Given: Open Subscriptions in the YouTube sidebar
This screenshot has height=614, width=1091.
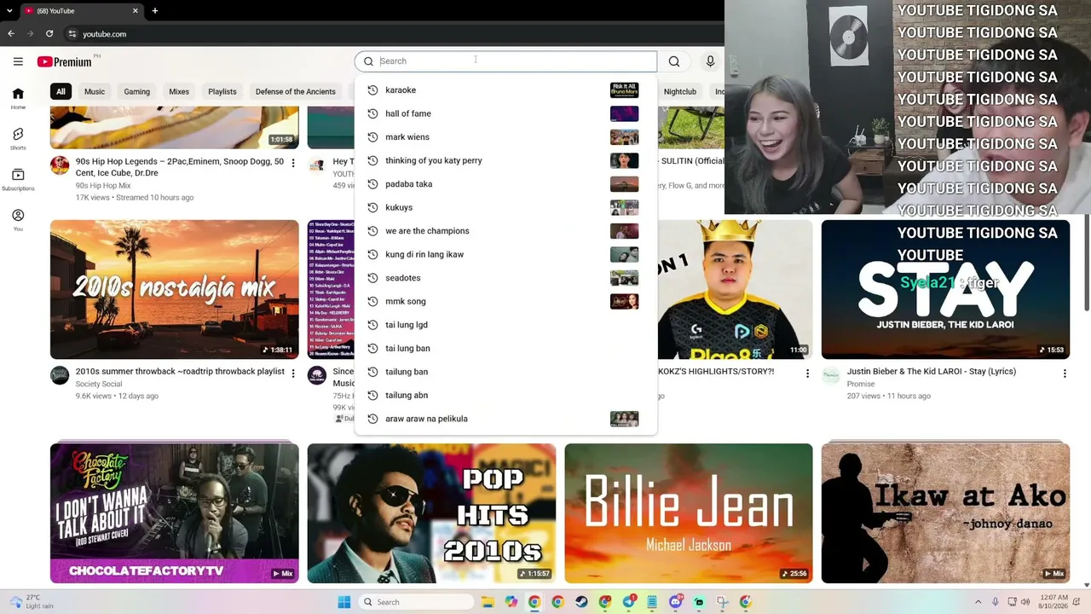Looking at the screenshot, I should point(18,180).
